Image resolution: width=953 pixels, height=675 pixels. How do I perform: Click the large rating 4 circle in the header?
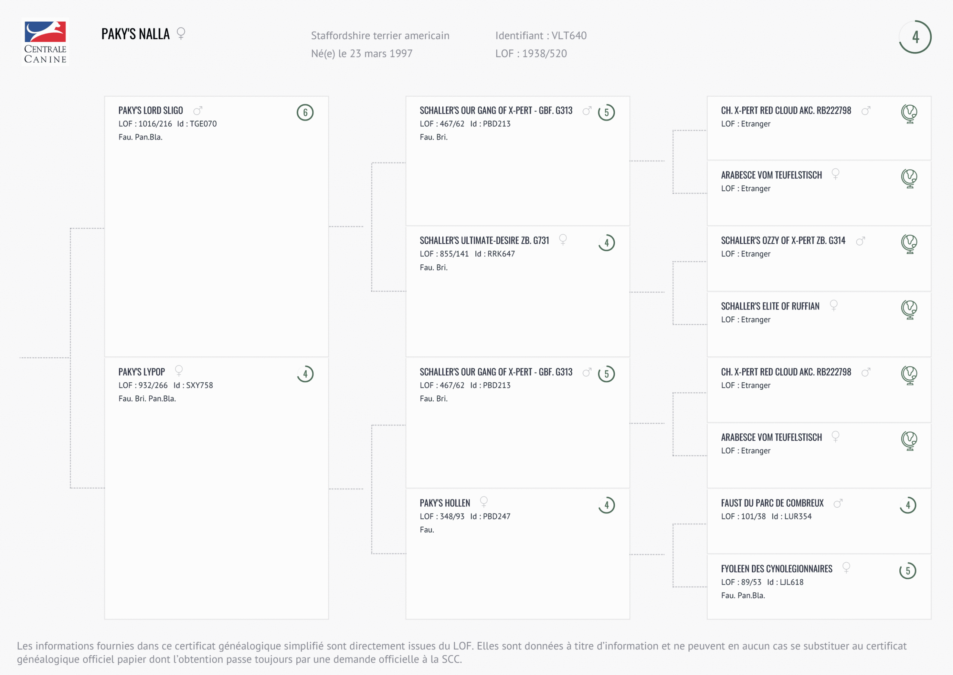915,37
